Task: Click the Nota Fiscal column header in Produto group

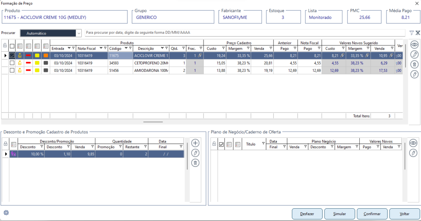Action: point(87,48)
